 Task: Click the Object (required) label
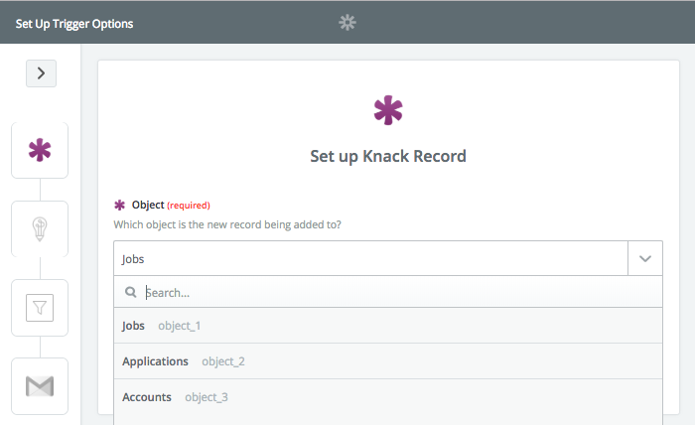pyautogui.click(x=171, y=205)
